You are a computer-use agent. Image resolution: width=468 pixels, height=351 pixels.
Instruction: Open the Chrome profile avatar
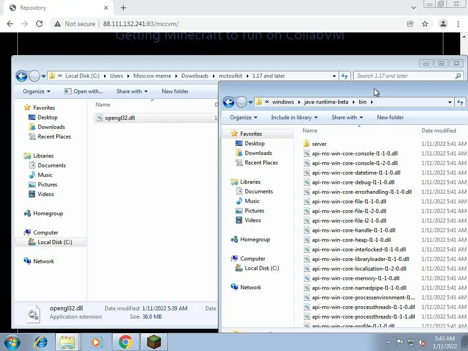pyautogui.click(x=443, y=24)
